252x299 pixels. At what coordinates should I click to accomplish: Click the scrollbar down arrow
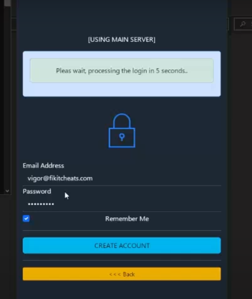point(7,191)
